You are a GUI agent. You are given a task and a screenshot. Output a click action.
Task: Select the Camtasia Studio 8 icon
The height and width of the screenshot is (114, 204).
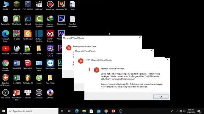tap(39, 21)
